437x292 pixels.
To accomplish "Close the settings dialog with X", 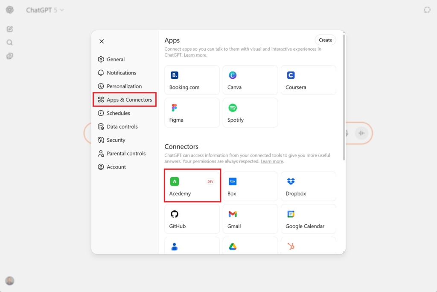I will click(x=102, y=41).
